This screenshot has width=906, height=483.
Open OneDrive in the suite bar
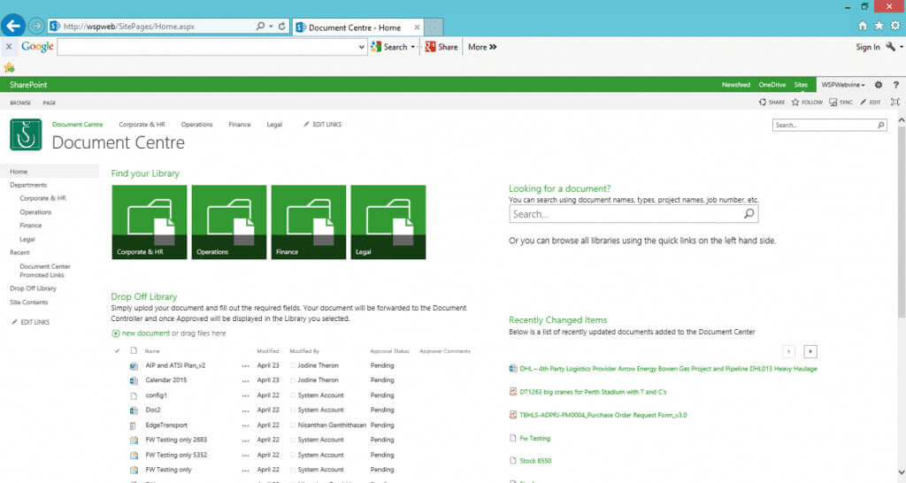click(x=772, y=84)
